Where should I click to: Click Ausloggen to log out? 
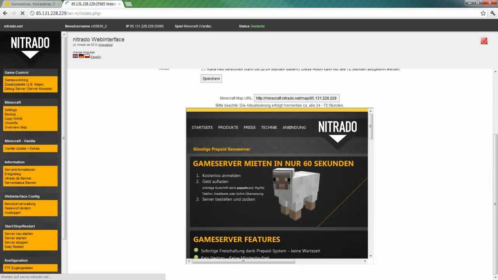pyautogui.click(x=13, y=212)
